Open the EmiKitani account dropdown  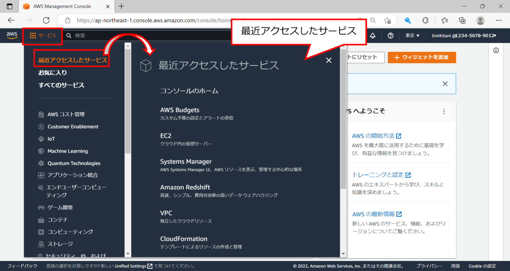tap(464, 36)
